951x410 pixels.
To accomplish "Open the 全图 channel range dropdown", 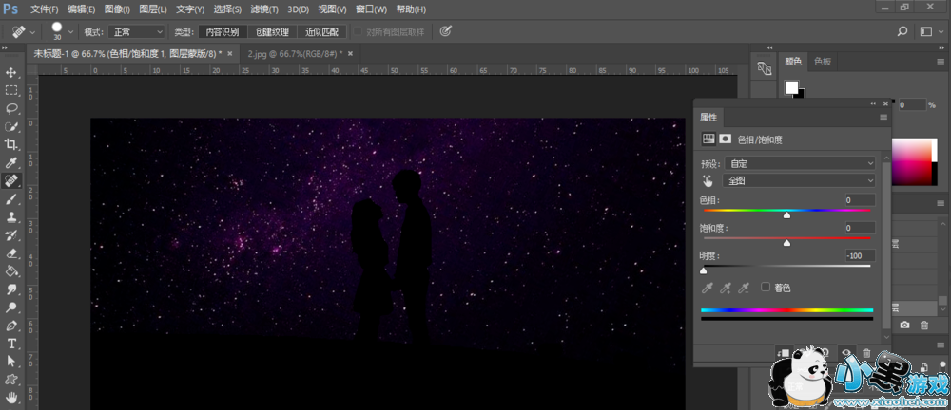I will point(800,180).
